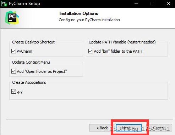Click the large PyCharm logo in header
Image resolution: width=175 pixels, height=135 pixels.
coord(12,18)
